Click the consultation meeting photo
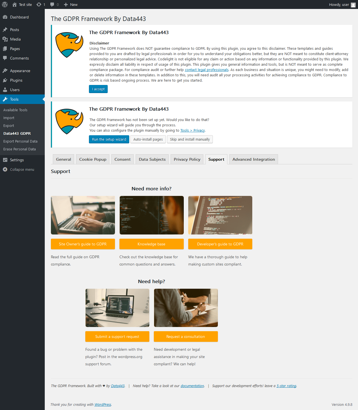The width and height of the screenshot is (358, 410). coord(186,308)
